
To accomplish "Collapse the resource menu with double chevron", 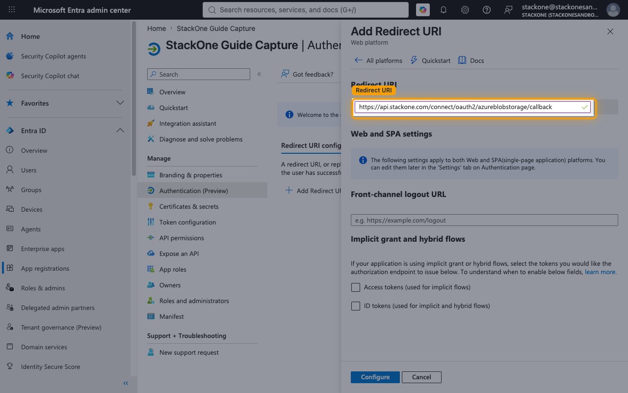I will (260, 74).
